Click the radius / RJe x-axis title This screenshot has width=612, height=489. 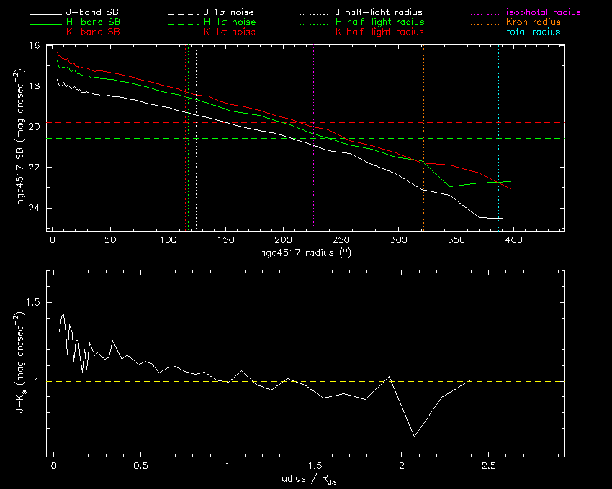(307, 480)
